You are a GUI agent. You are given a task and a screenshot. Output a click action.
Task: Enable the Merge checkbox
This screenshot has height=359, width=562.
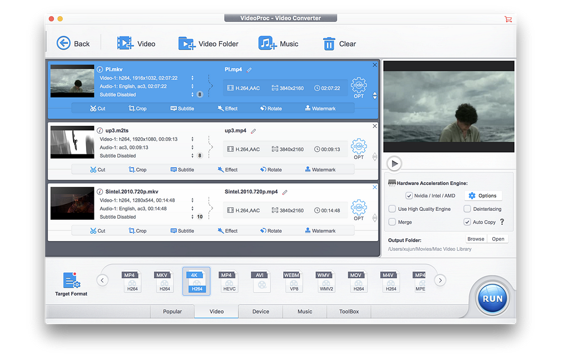(x=392, y=222)
